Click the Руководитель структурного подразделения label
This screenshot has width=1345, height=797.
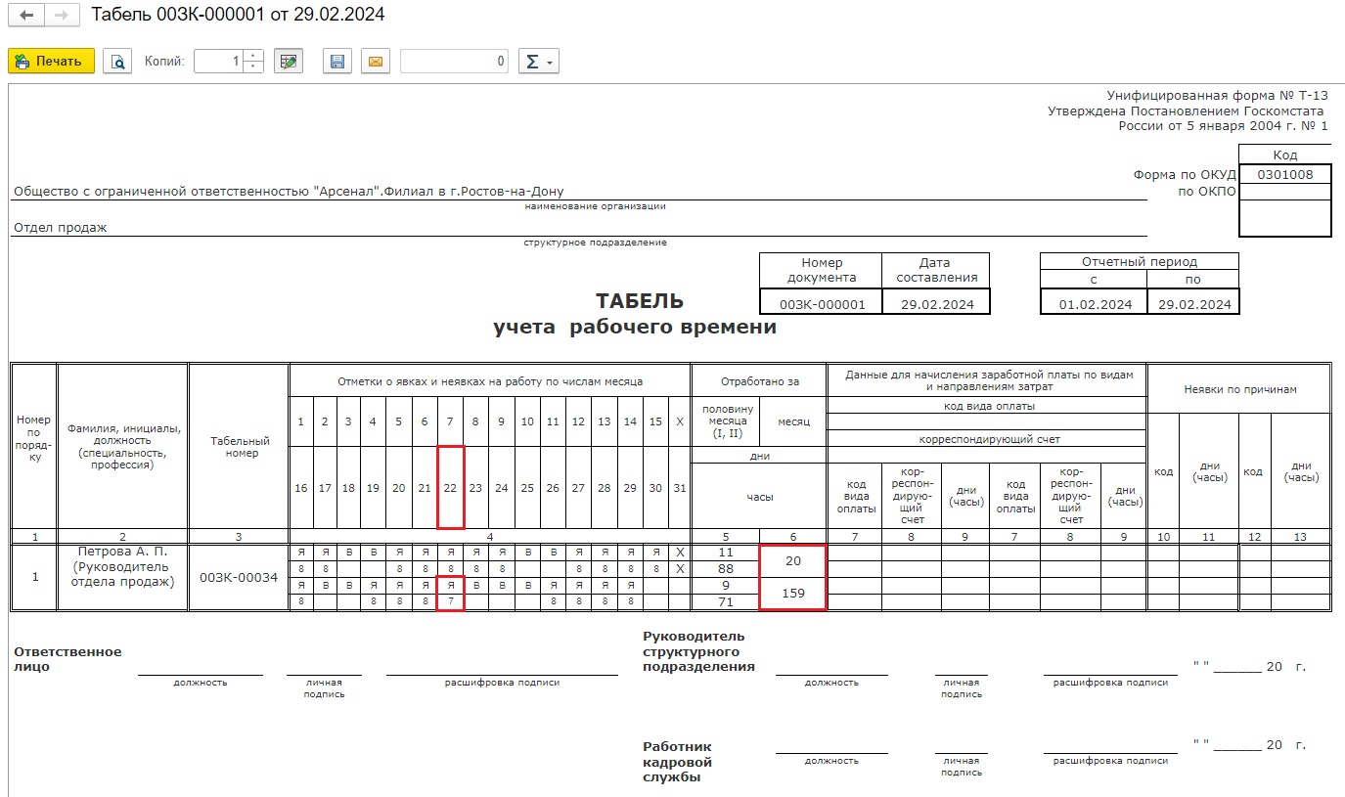tap(698, 651)
